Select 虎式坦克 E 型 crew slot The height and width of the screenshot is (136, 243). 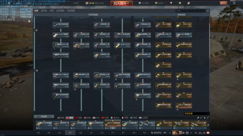(61, 125)
